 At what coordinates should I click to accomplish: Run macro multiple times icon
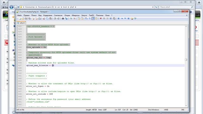(111, 19)
